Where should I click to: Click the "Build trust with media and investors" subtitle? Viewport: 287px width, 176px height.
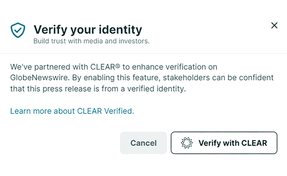[91, 41]
